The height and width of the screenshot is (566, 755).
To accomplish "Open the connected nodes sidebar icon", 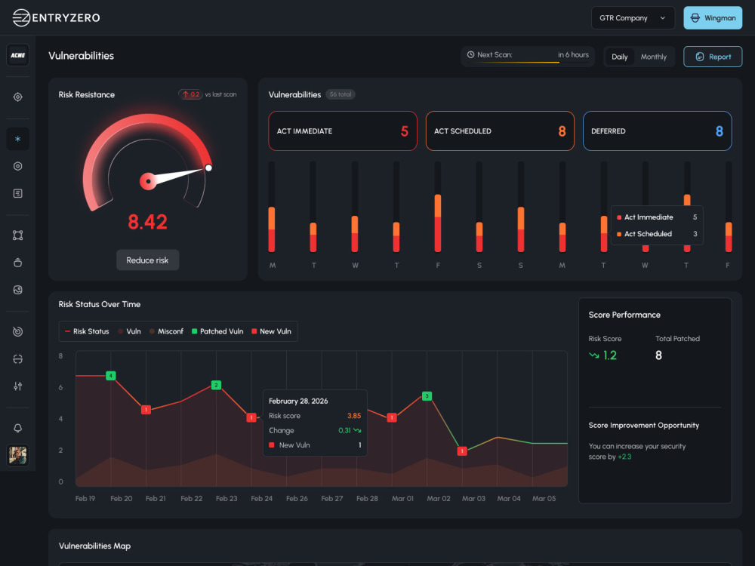I will [18, 235].
